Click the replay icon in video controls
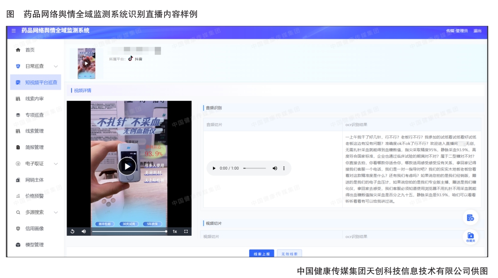This screenshot has height=278, width=498. (73, 231)
